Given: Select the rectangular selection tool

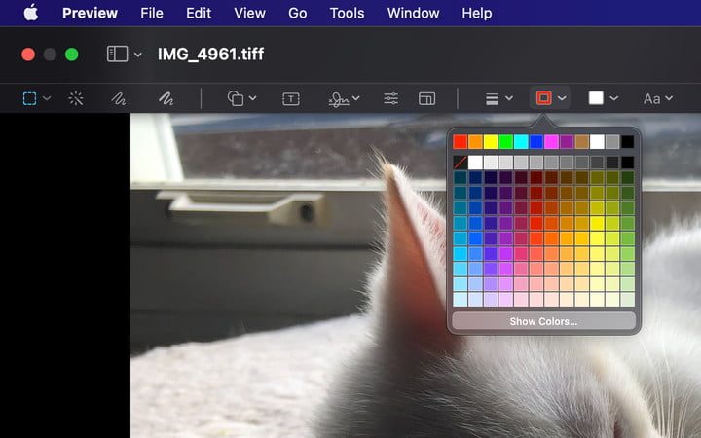Looking at the screenshot, I should [30, 98].
